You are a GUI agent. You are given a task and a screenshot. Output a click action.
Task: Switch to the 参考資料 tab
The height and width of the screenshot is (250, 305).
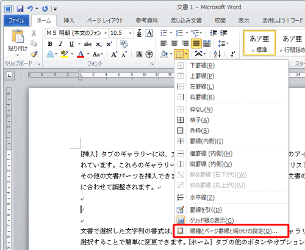pyautogui.click(x=147, y=21)
